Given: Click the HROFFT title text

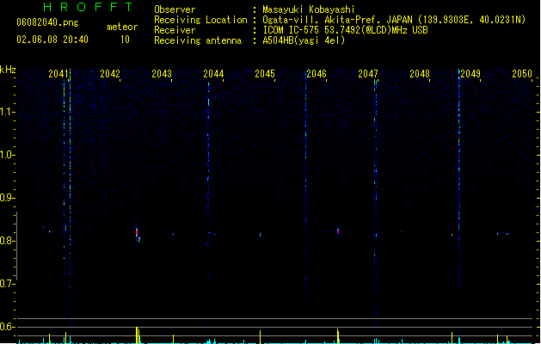Looking at the screenshot, I should pyautogui.click(x=88, y=7).
